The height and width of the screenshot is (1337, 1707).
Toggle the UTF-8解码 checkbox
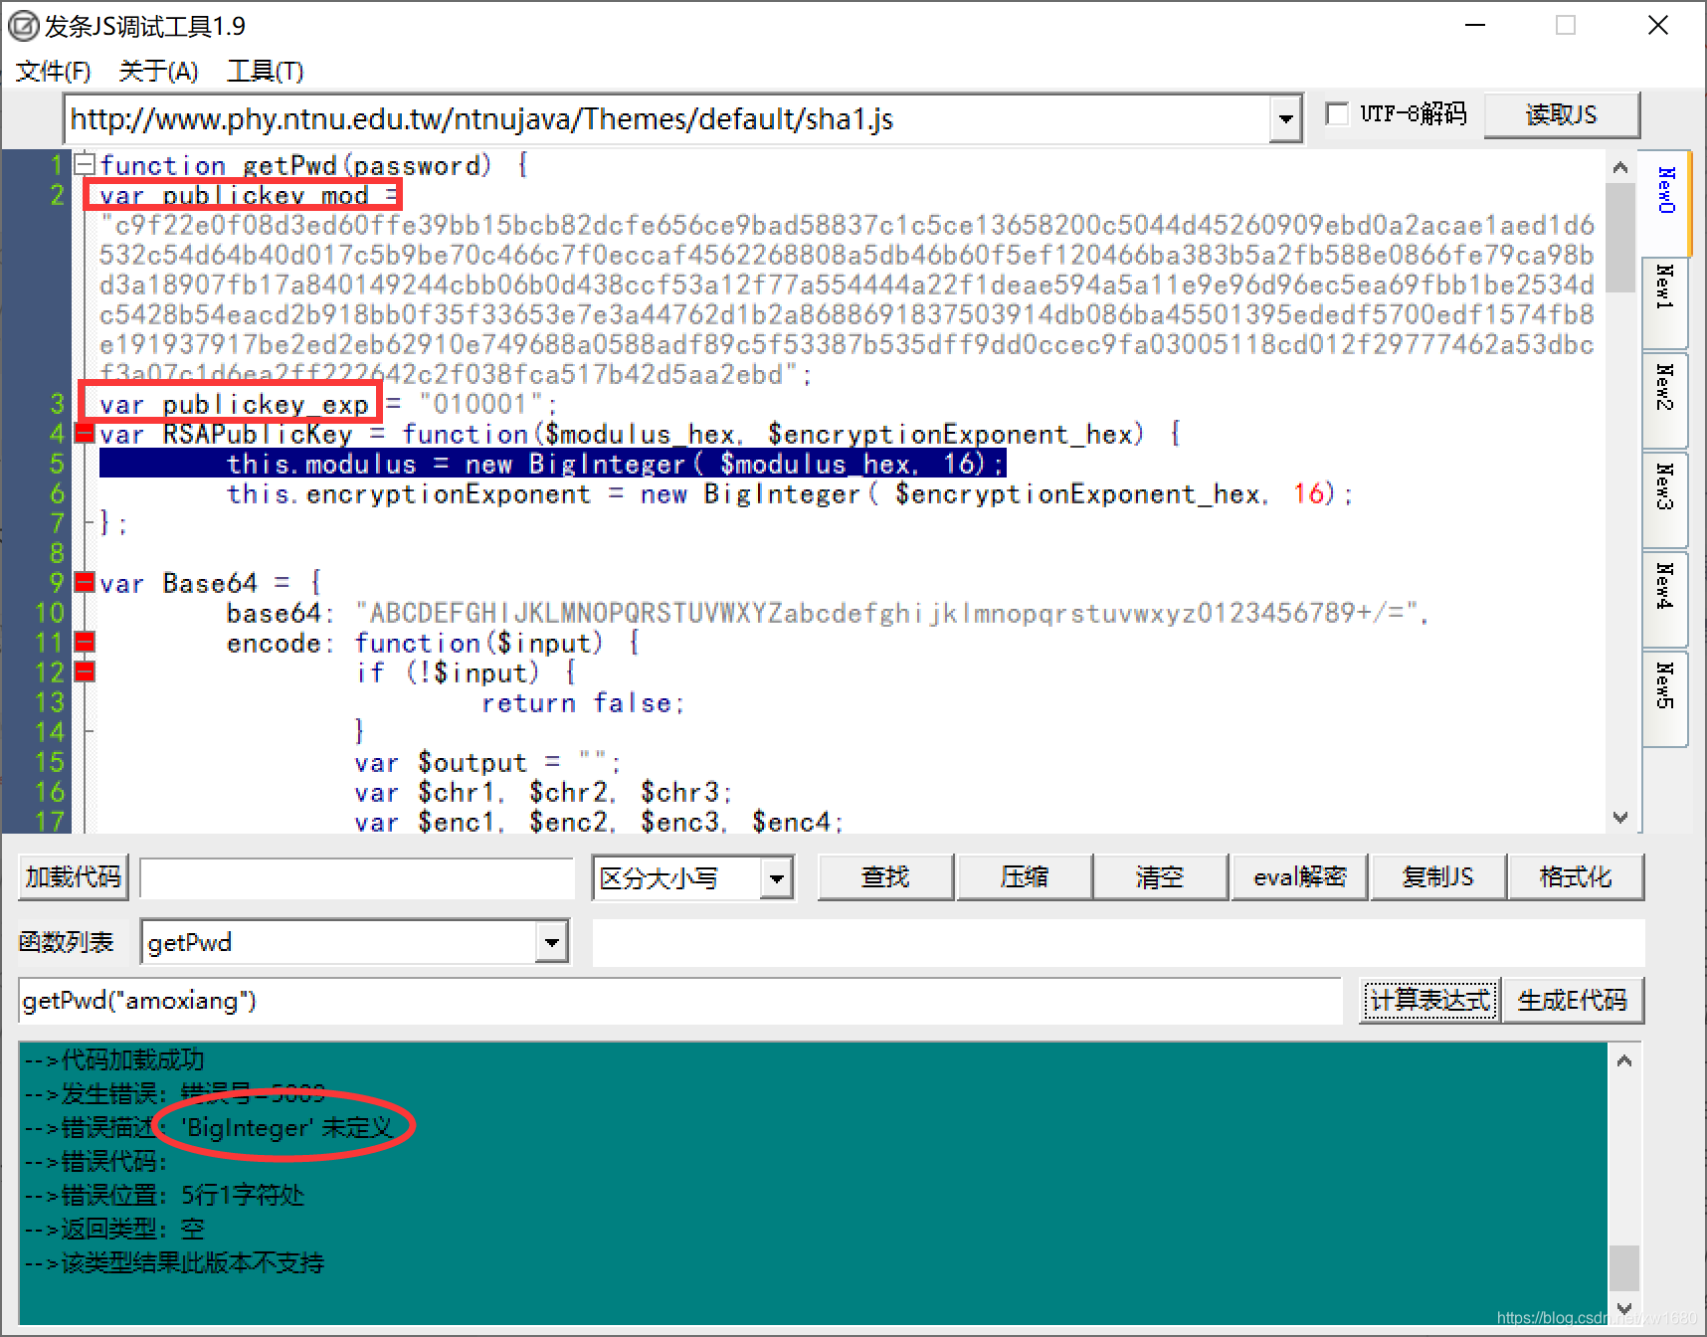[1338, 114]
